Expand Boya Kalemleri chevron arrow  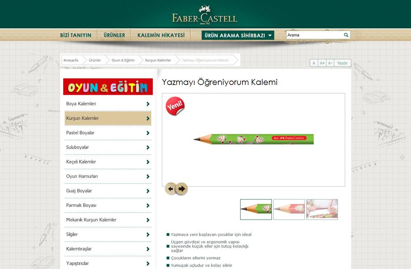pyautogui.click(x=148, y=104)
